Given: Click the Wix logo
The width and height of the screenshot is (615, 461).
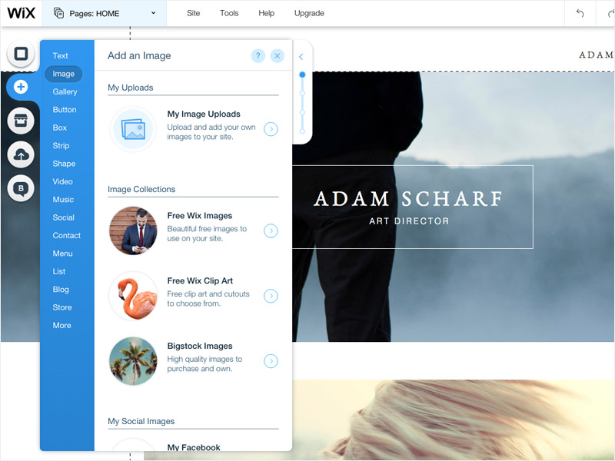Looking at the screenshot, I should [21, 13].
